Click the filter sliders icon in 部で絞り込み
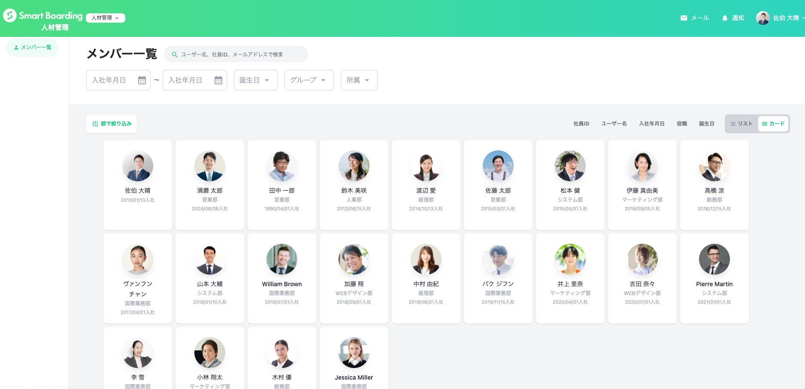The image size is (805, 389). coord(95,124)
